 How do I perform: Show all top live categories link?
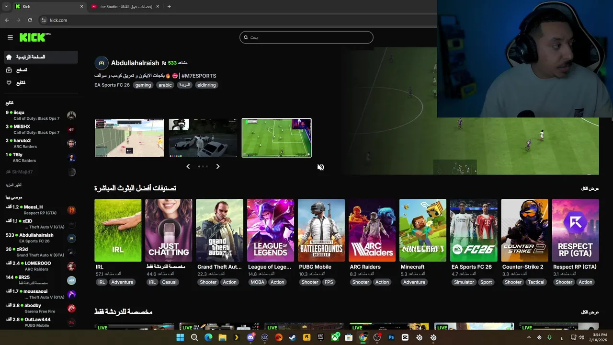click(590, 188)
